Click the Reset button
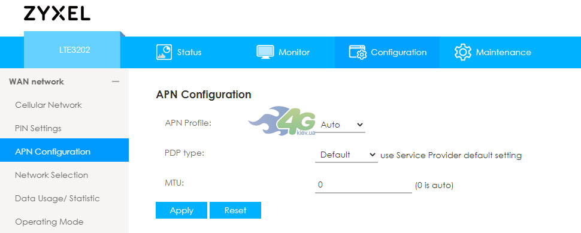581x233 pixels. coord(235,210)
